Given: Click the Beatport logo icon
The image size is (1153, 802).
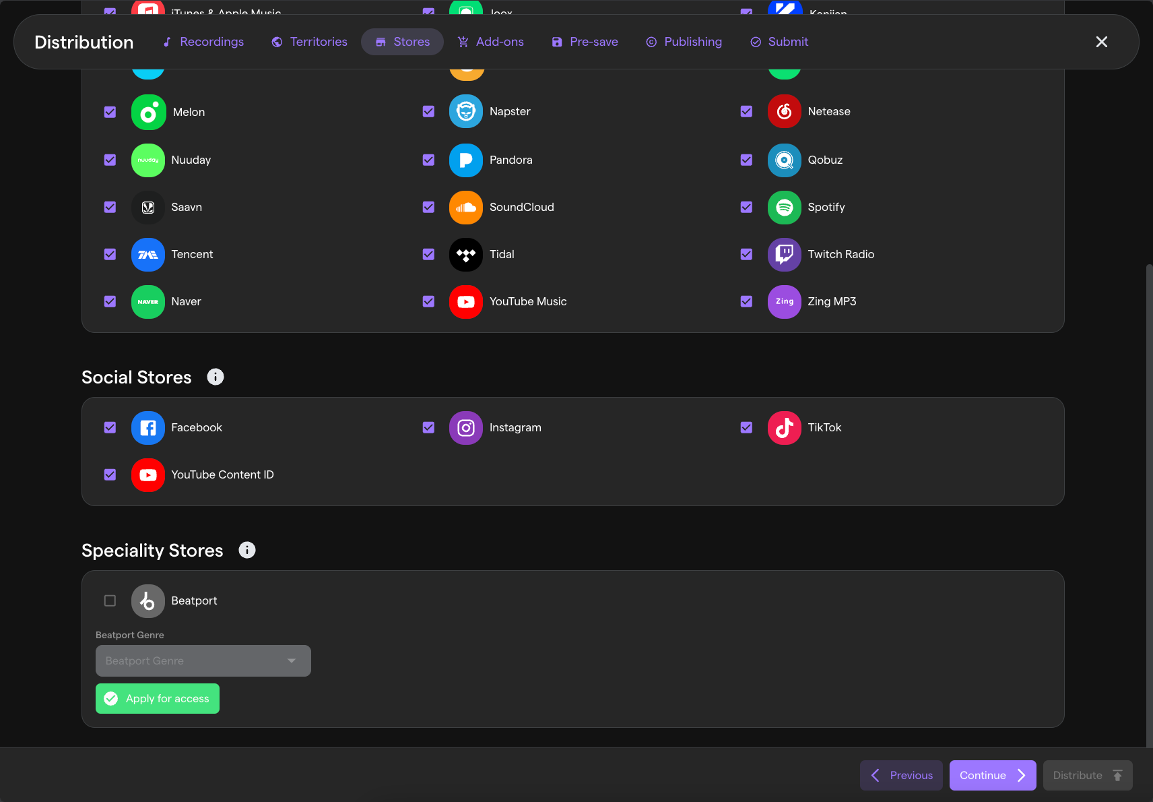Looking at the screenshot, I should pyautogui.click(x=148, y=601).
